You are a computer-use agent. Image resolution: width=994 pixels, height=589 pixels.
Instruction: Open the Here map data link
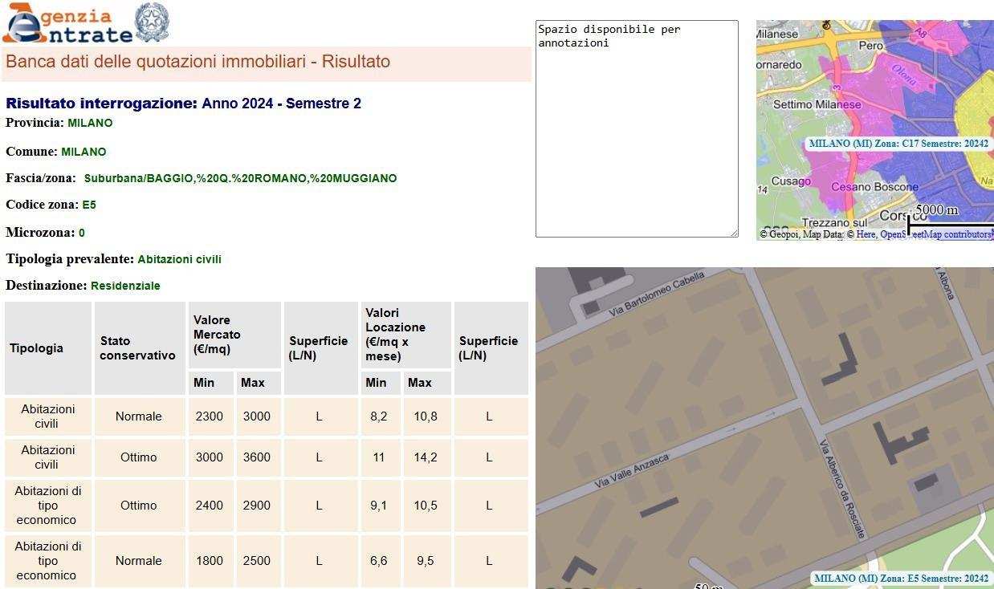click(x=866, y=234)
